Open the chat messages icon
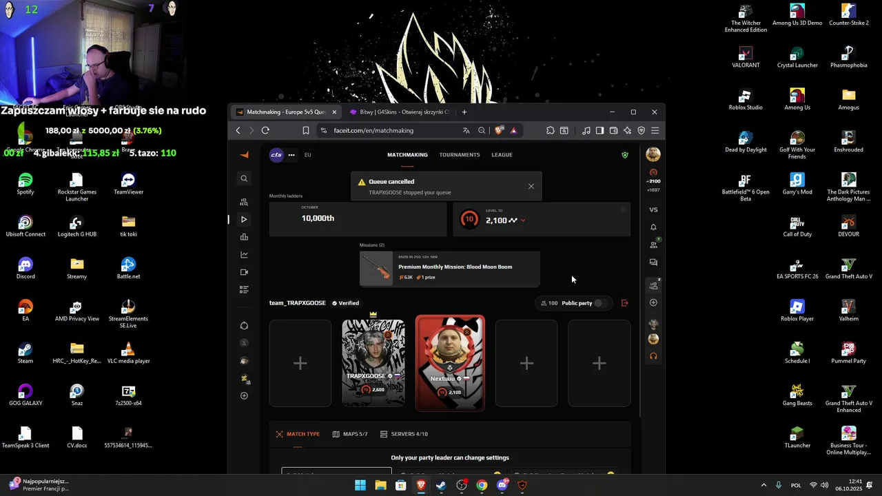The height and width of the screenshot is (496, 882). pyautogui.click(x=653, y=262)
